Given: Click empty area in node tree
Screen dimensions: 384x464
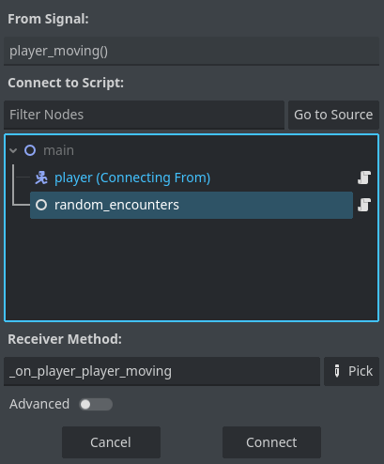Looking at the screenshot, I should tap(192, 270).
